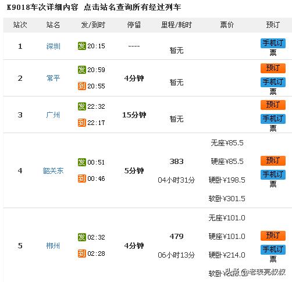Click orange 预订 button for 广州

tap(273, 105)
